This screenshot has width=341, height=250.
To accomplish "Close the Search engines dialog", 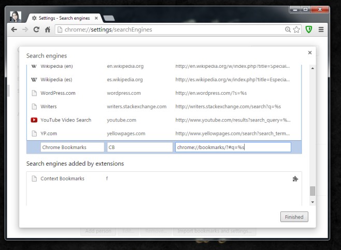I will point(310,53).
